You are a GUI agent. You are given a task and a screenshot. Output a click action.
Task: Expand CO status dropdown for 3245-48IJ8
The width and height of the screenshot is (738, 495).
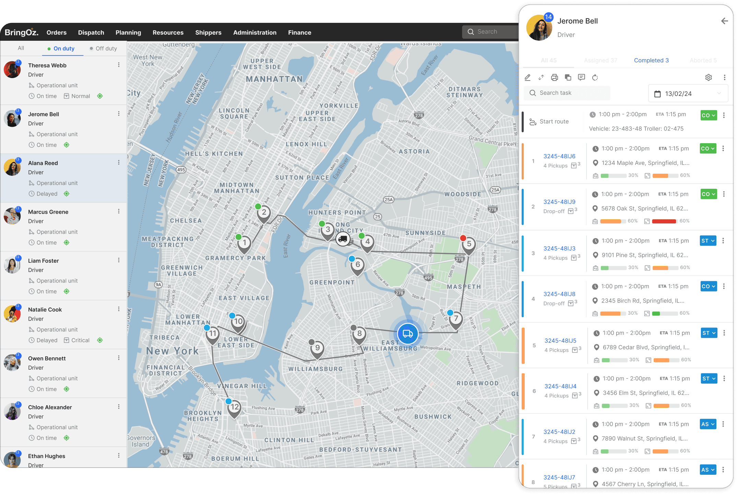coord(709,286)
